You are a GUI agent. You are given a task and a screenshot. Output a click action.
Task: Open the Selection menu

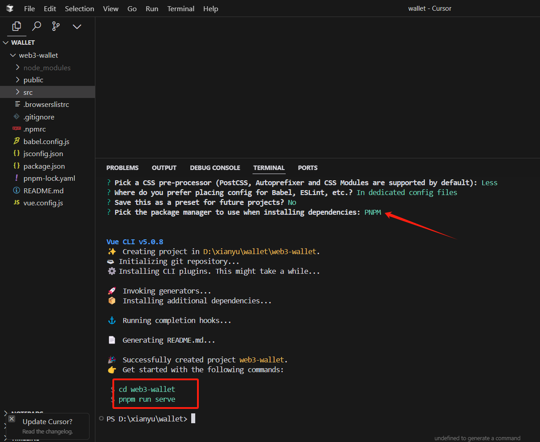coord(80,8)
